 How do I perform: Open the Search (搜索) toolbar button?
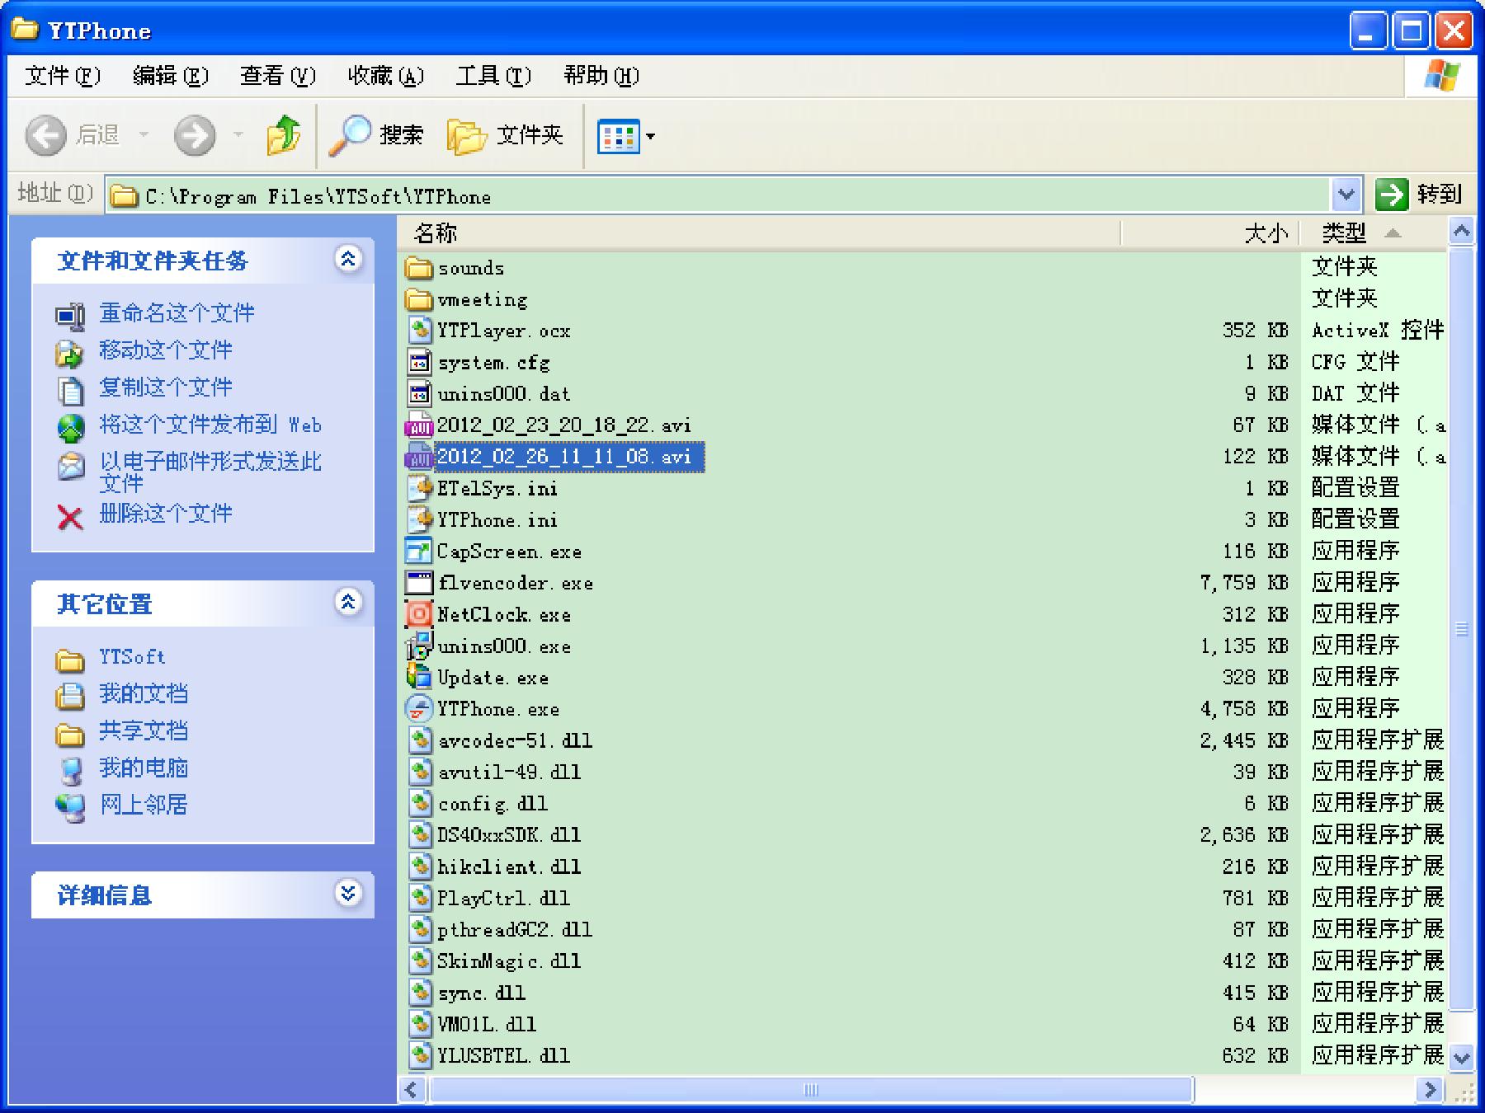[x=376, y=135]
